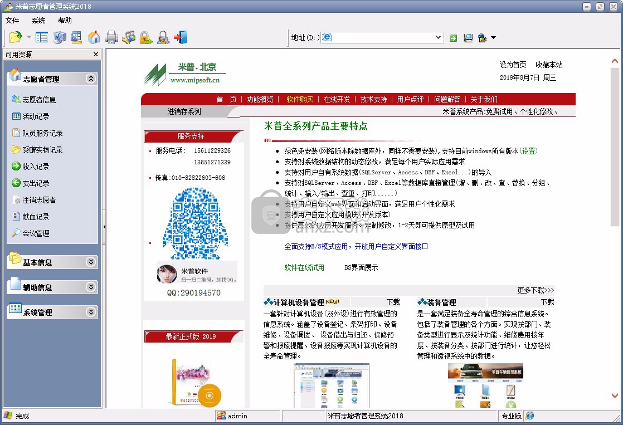Click the computer with checkmark toolbar icon
The height and width of the screenshot is (425, 623).
point(60,37)
